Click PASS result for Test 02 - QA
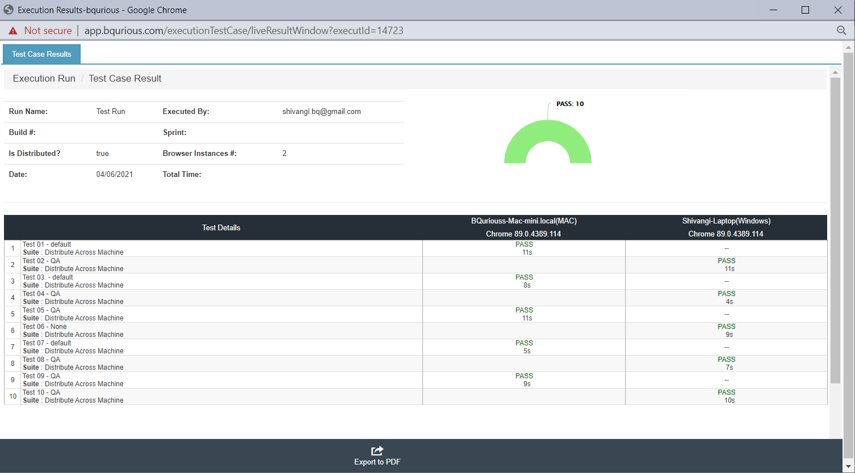The width and height of the screenshot is (855, 473). click(727, 261)
